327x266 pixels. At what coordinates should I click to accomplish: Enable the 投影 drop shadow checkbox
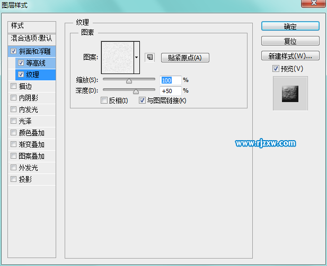14,179
